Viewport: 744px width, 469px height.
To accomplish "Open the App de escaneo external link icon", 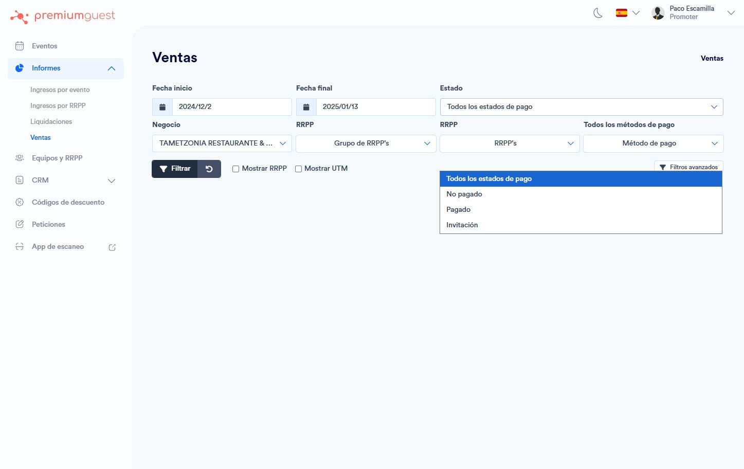I will tap(112, 247).
